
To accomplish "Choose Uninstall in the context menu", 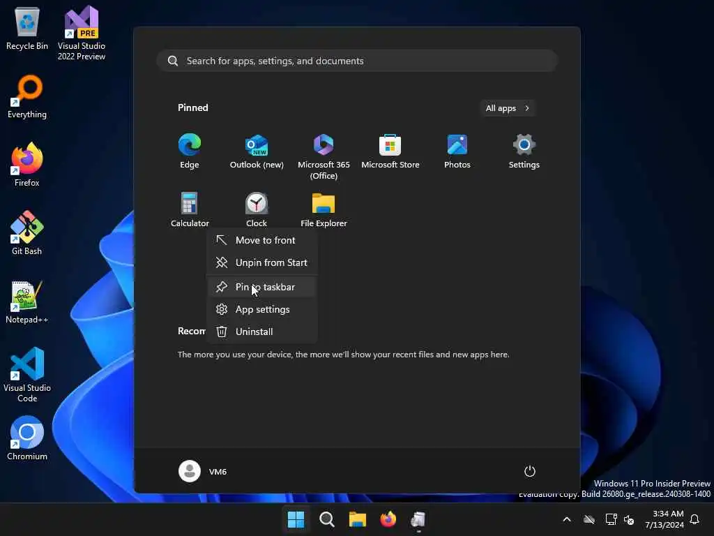I will coord(261,332).
